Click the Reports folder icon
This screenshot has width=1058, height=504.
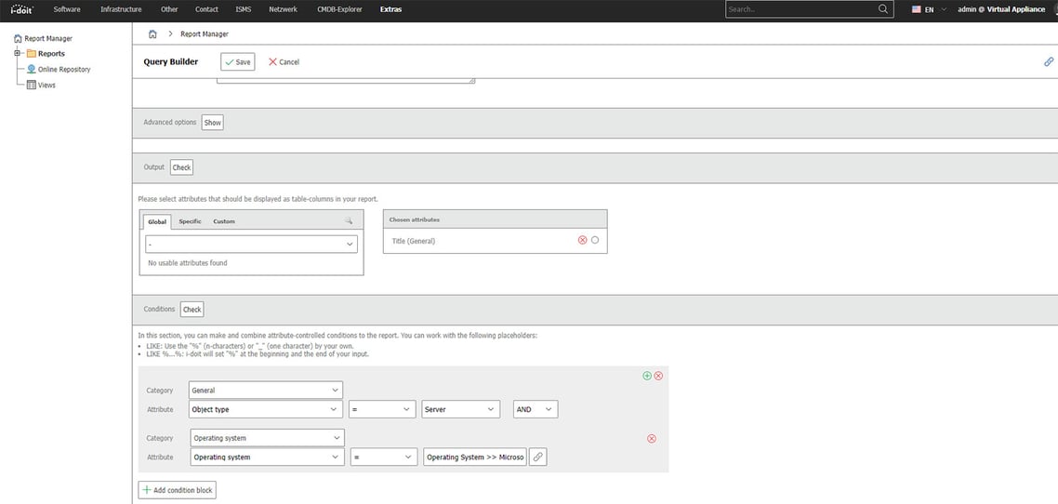coord(31,54)
